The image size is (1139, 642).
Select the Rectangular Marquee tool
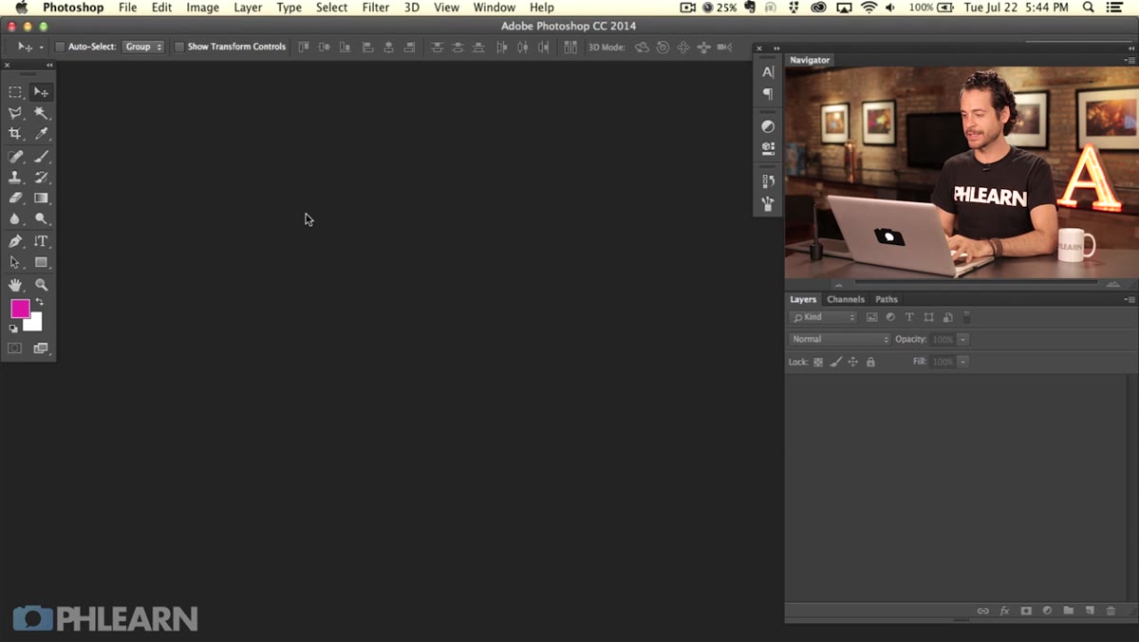pos(15,92)
